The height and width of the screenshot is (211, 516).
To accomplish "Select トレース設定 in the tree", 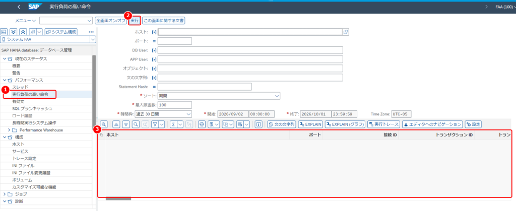I will coord(24,159).
